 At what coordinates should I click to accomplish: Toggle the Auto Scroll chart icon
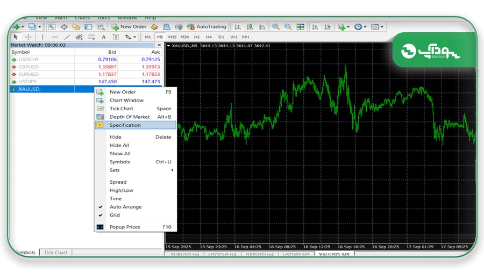pos(315,27)
